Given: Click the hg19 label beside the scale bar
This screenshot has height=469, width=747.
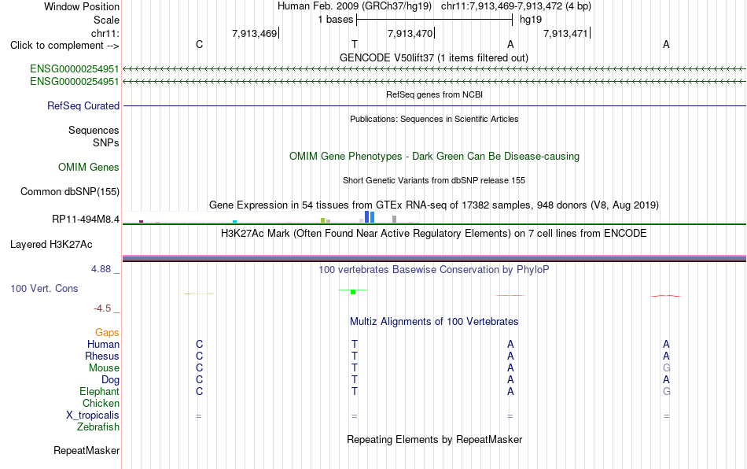Looking at the screenshot, I should [x=531, y=20].
